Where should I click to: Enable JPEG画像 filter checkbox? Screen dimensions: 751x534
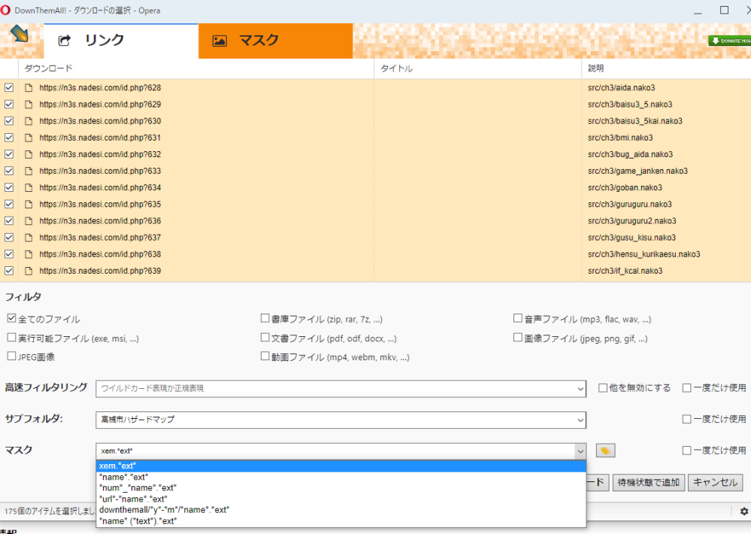pyautogui.click(x=12, y=357)
